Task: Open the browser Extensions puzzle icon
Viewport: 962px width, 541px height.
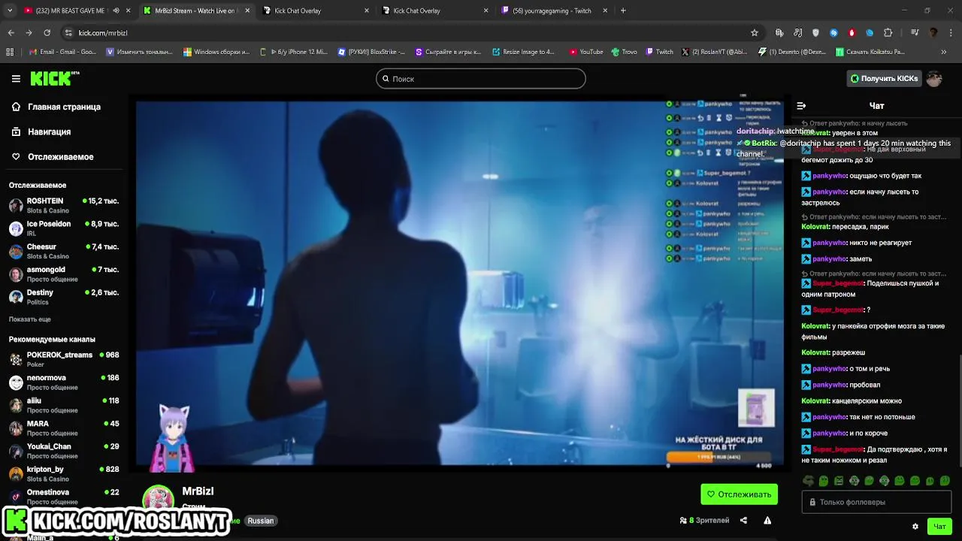Action: pyautogui.click(x=888, y=33)
